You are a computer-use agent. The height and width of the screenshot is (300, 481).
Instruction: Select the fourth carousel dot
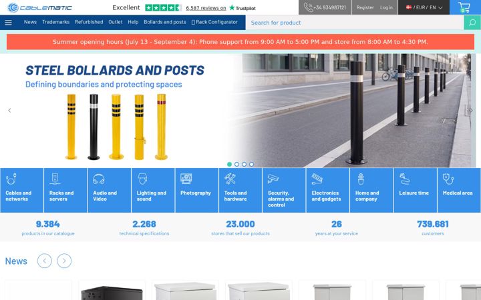(251, 165)
